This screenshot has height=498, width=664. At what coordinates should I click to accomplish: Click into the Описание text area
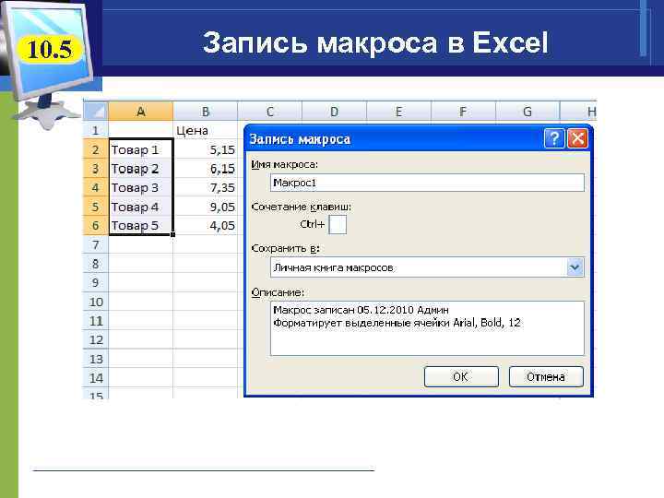coord(427,328)
